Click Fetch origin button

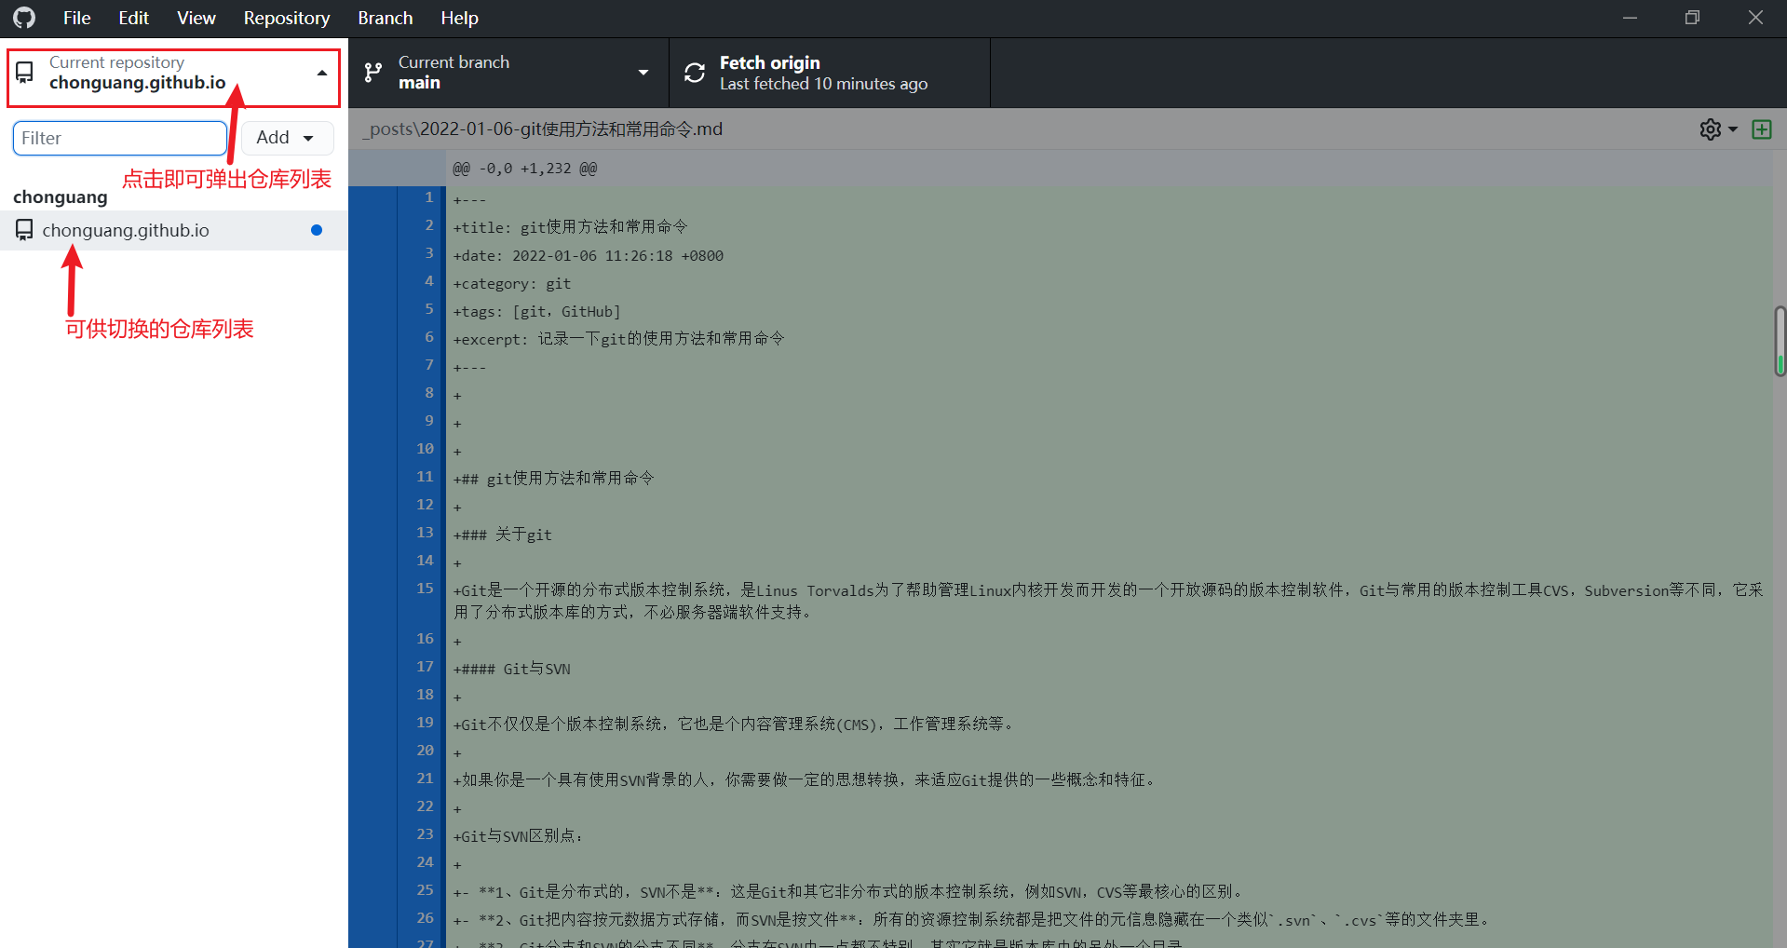830,73
